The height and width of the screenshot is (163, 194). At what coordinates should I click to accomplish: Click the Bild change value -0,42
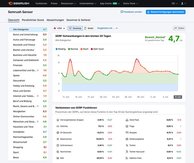click(x=110, y=158)
